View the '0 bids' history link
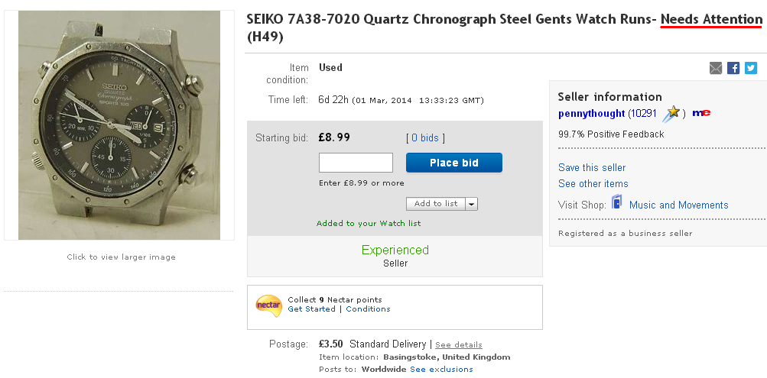Screen dimensions: 767x378 pyautogui.click(x=425, y=138)
